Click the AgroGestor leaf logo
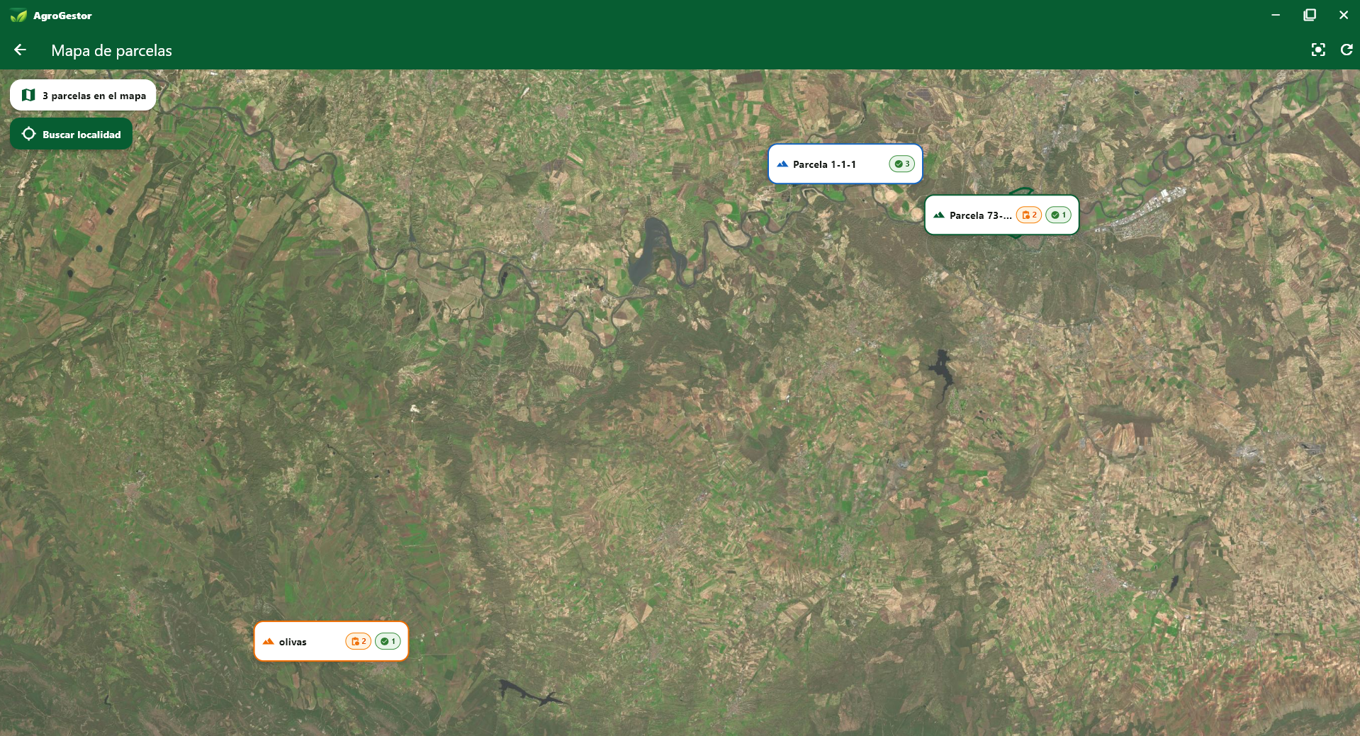 (x=18, y=16)
